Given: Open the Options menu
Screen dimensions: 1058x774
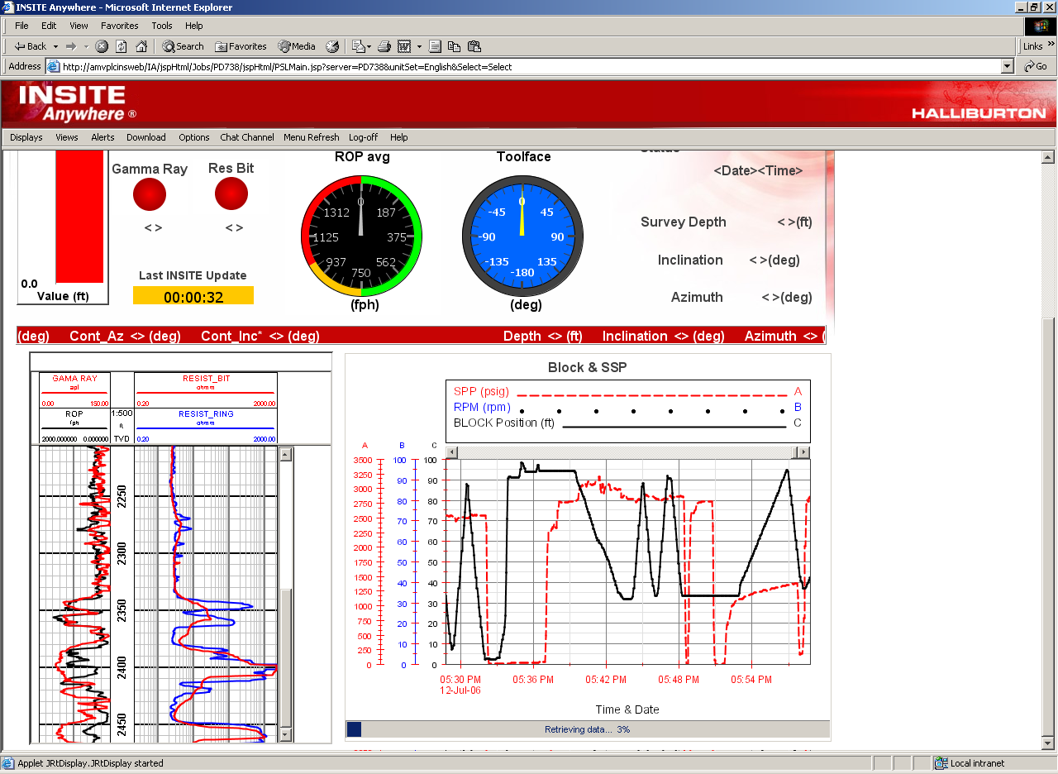Looking at the screenshot, I should 194,137.
